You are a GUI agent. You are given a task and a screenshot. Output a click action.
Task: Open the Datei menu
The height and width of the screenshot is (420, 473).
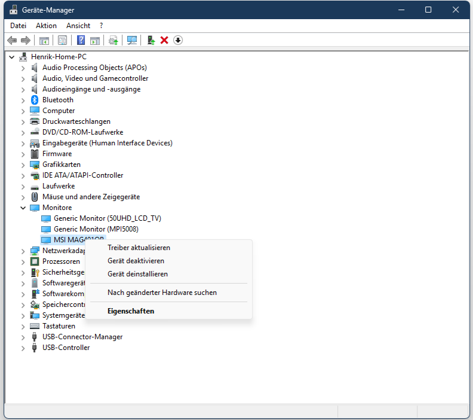pyautogui.click(x=18, y=26)
